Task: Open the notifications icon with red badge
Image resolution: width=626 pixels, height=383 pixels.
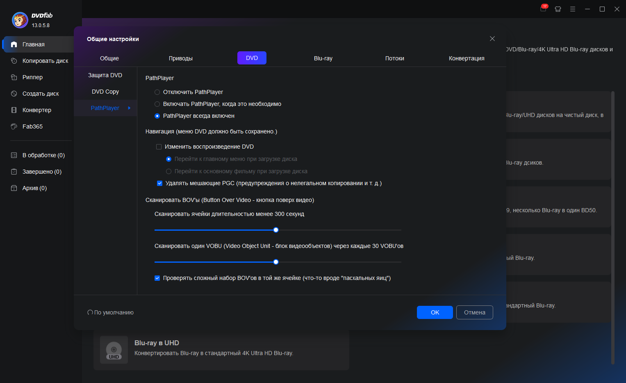Action: (543, 9)
